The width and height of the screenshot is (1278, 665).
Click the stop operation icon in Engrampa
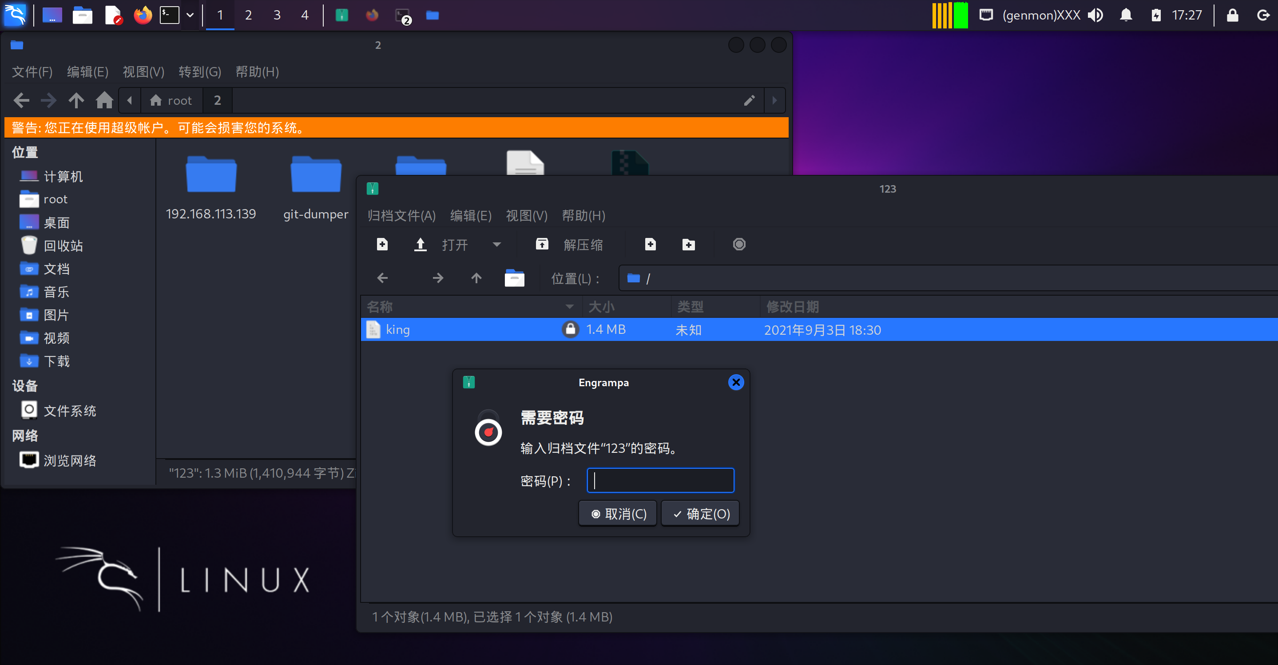(739, 245)
